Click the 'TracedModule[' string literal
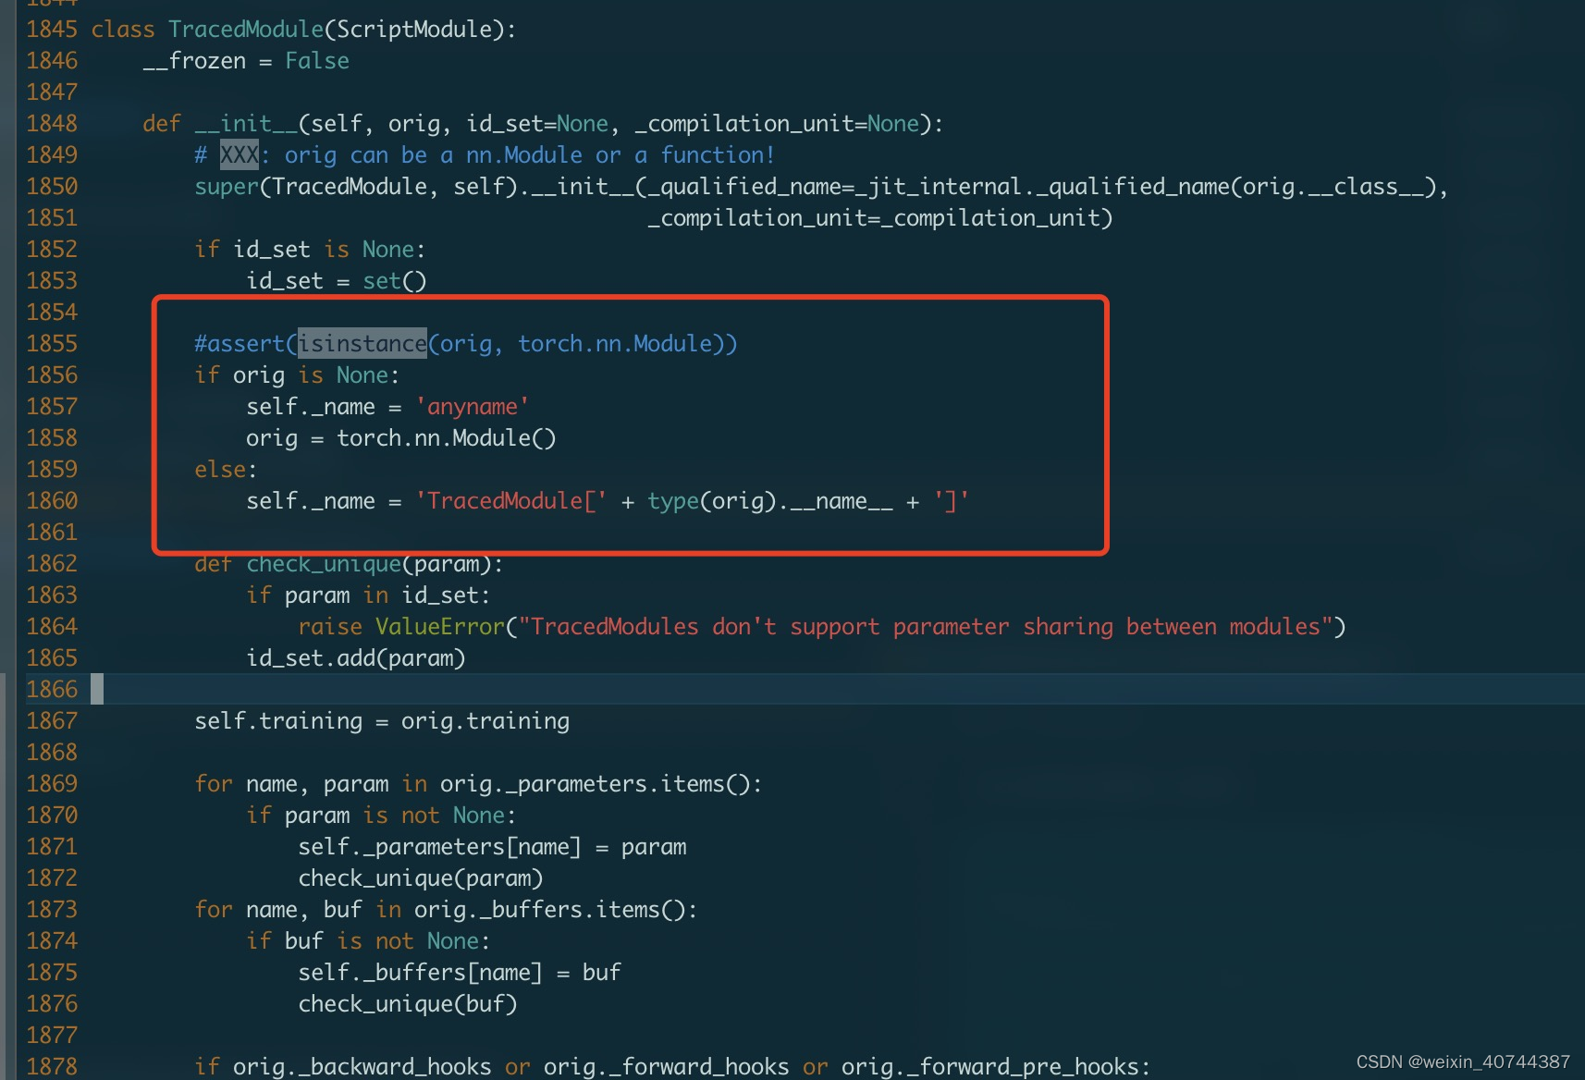Screen dimensions: 1585x1080 click(510, 500)
